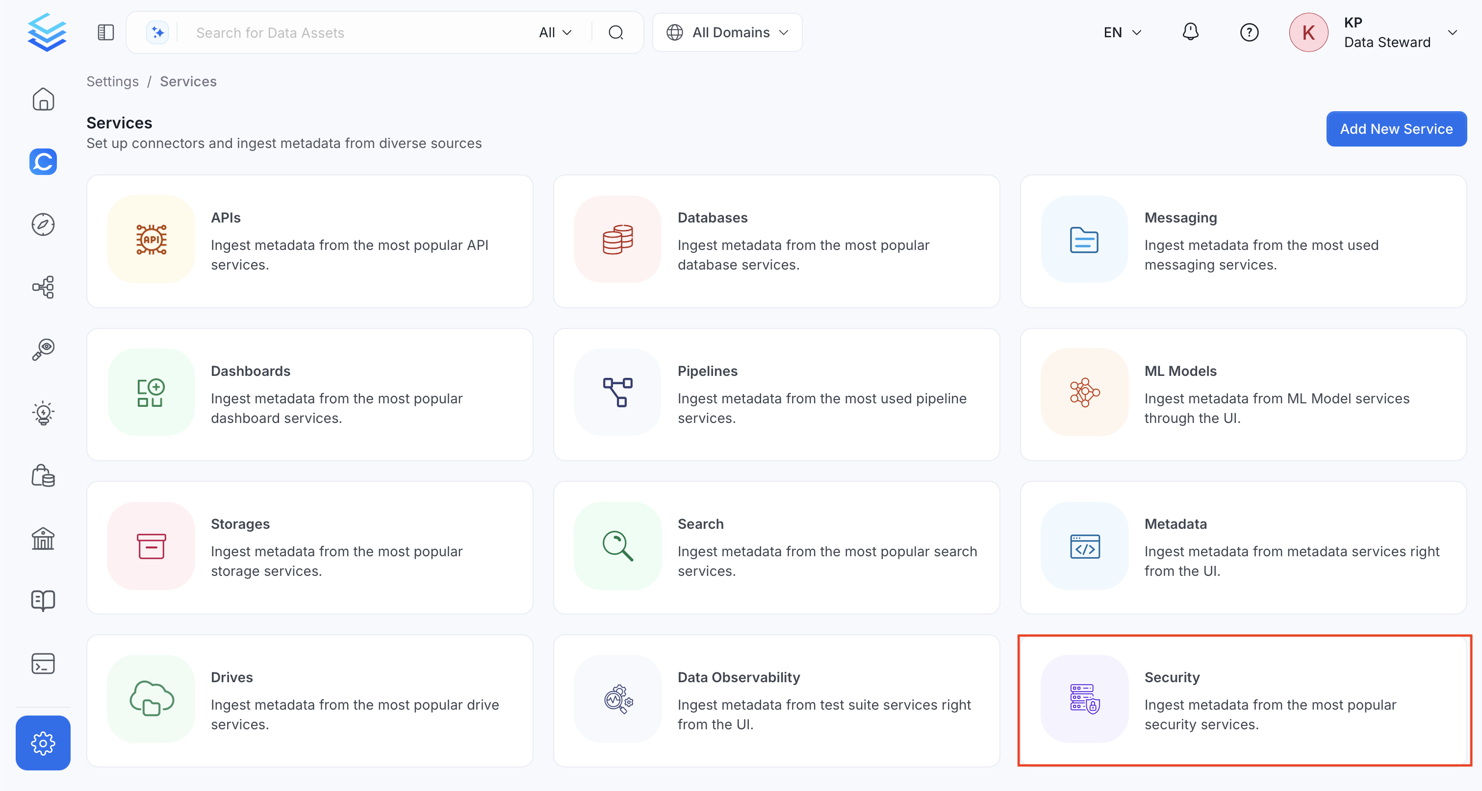Viewport: 1482px width, 791px height.
Task: Open the notifications bell
Action: tap(1190, 32)
